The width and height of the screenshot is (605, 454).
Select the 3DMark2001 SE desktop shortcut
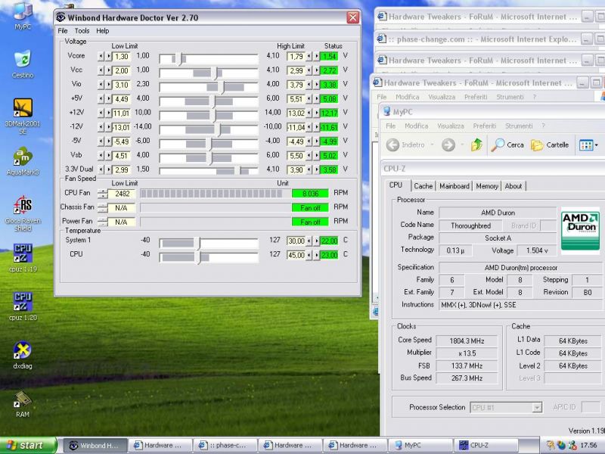[x=23, y=117]
